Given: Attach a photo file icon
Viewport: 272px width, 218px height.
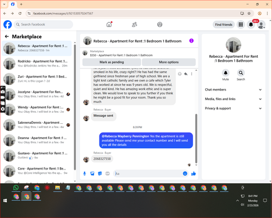Looking at the screenshot, I should 92,174.
